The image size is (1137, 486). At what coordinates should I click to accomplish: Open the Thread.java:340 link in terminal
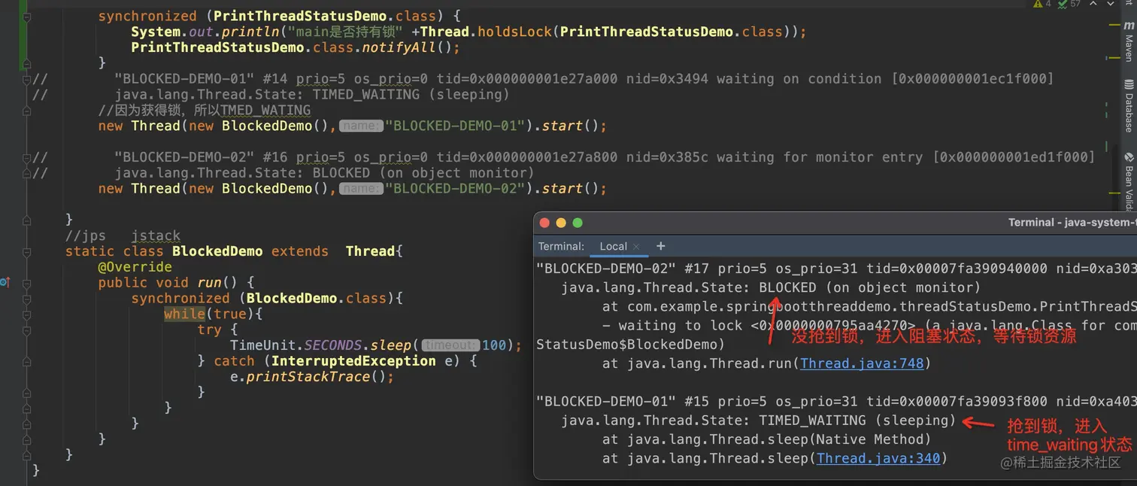coord(878,458)
